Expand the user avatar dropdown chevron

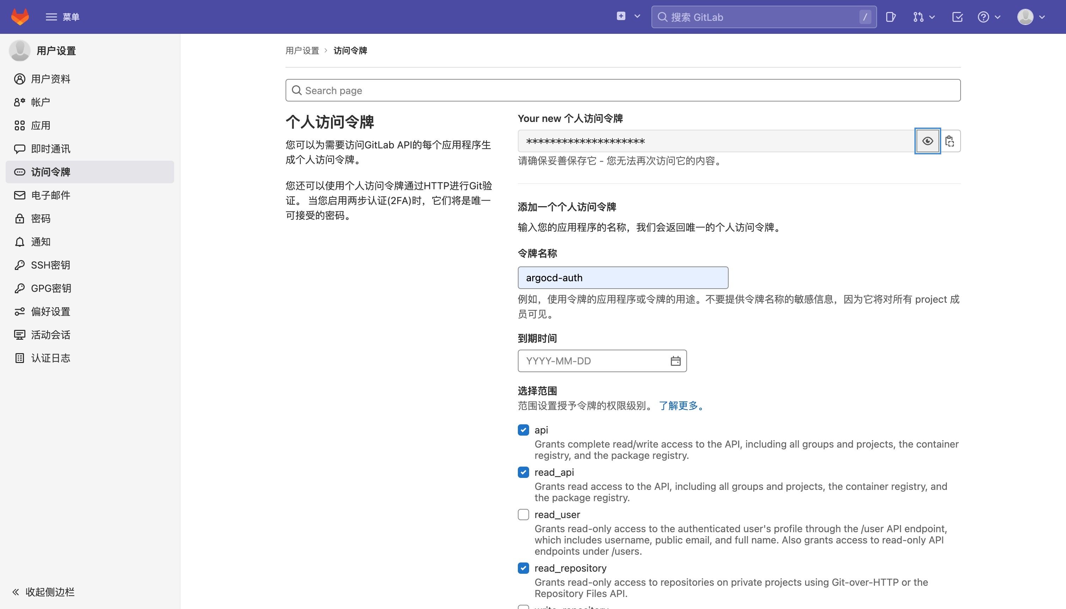1042,17
